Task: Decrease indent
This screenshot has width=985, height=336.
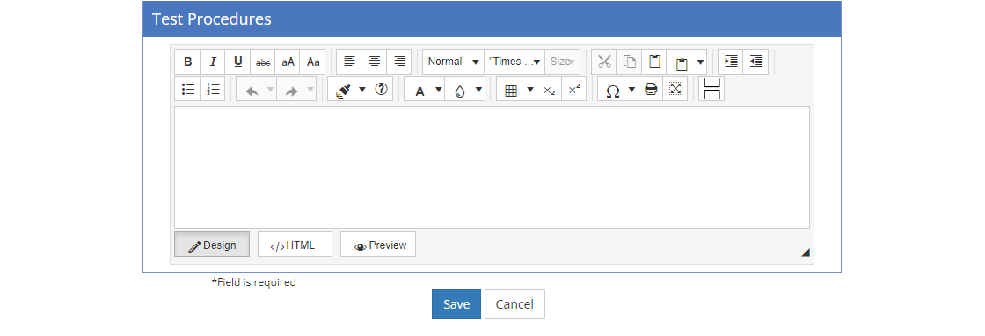Action: point(756,62)
